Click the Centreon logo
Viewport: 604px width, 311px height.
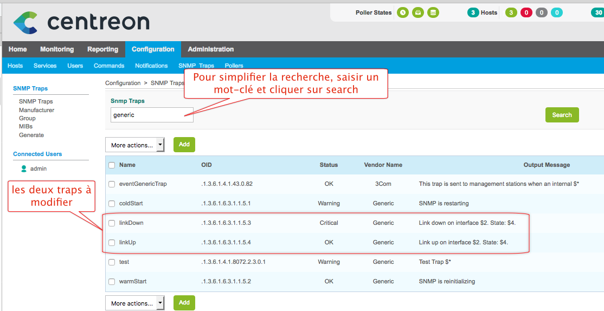tap(81, 22)
